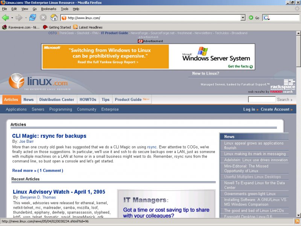
Task: Switch to the HOWTOs tab
Action: (88, 99)
